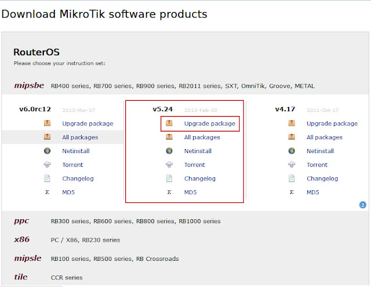The height and width of the screenshot is (287, 371).
Task: Open v4.17 All packages link
Action: [x=325, y=137]
